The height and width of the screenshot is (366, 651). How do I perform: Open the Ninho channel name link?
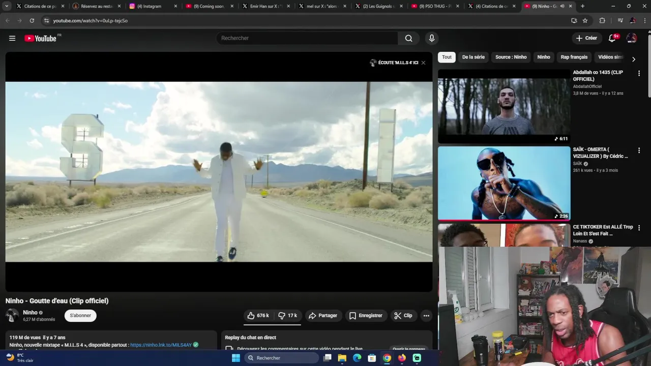point(30,313)
